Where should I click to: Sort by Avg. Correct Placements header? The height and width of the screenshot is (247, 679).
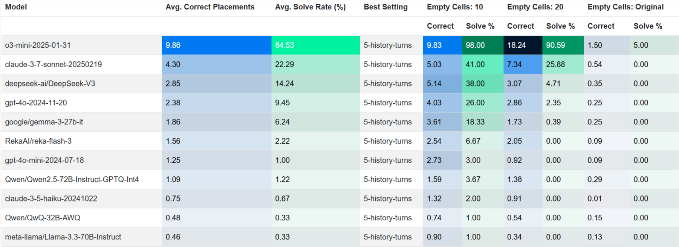210,7
